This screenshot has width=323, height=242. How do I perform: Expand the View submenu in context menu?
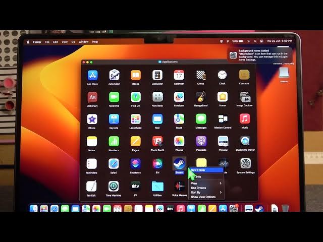[206, 184]
